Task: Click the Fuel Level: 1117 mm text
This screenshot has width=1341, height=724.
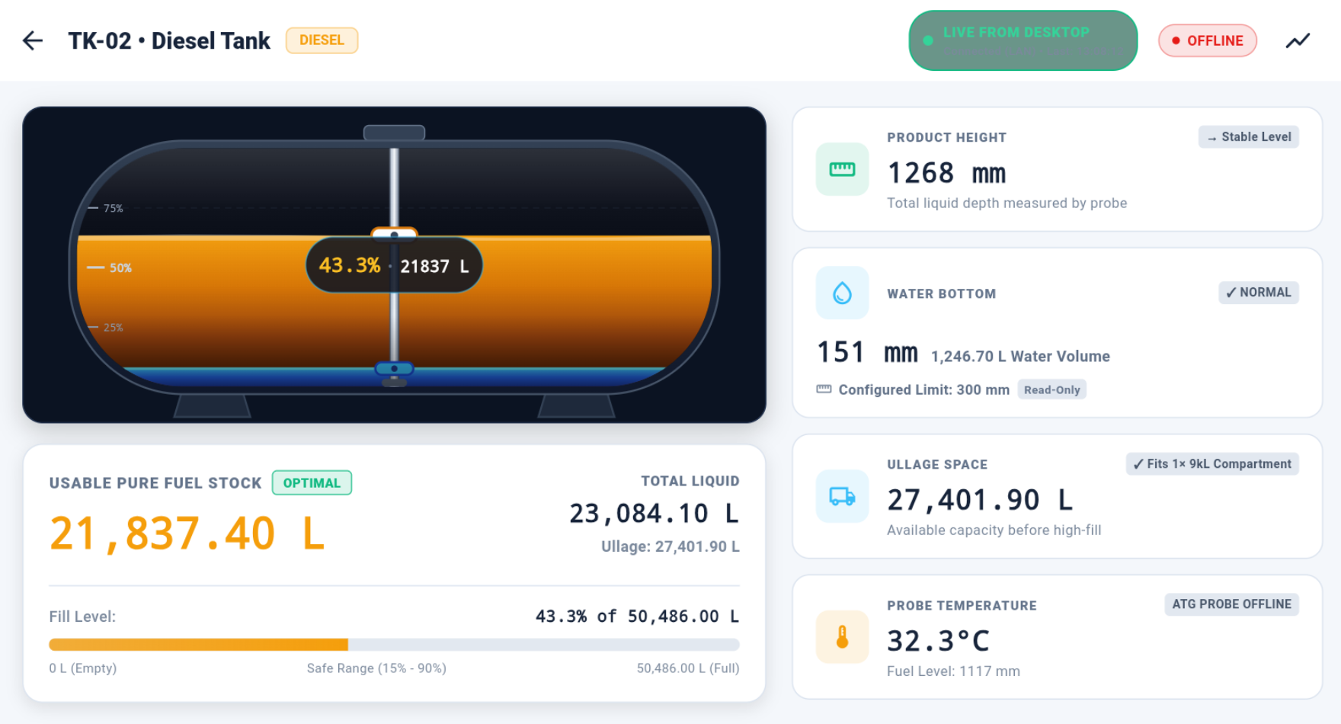Action: (953, 671)
